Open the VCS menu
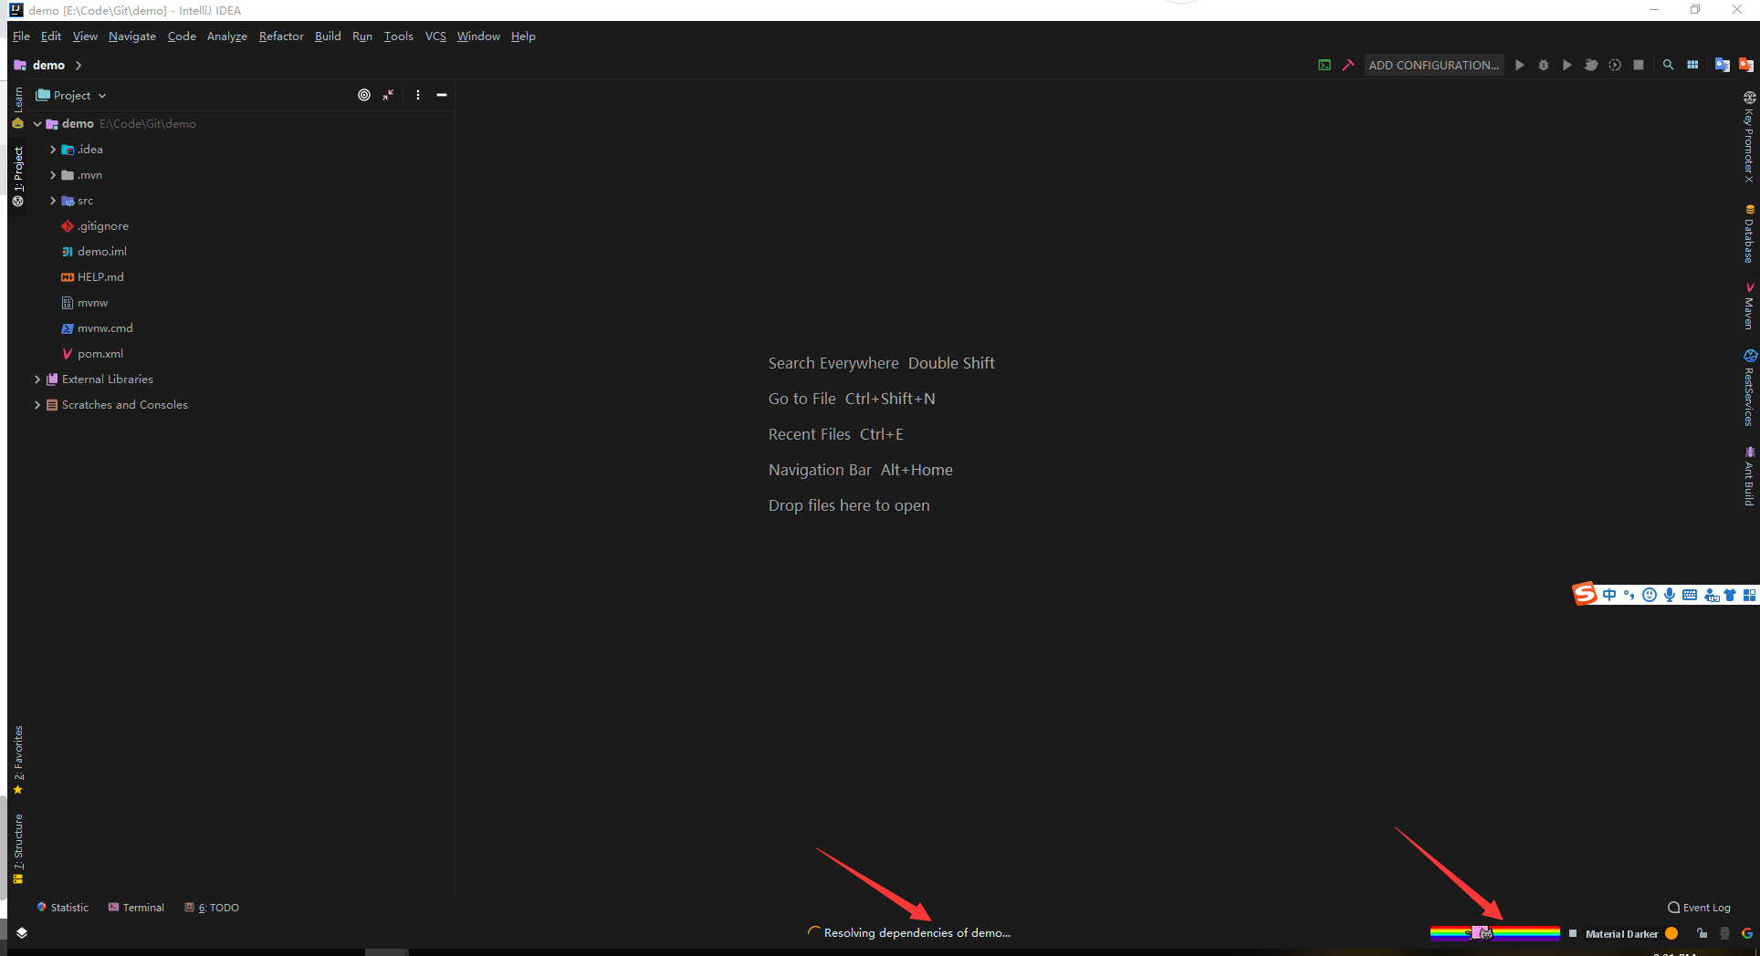 tap(435, 36)
